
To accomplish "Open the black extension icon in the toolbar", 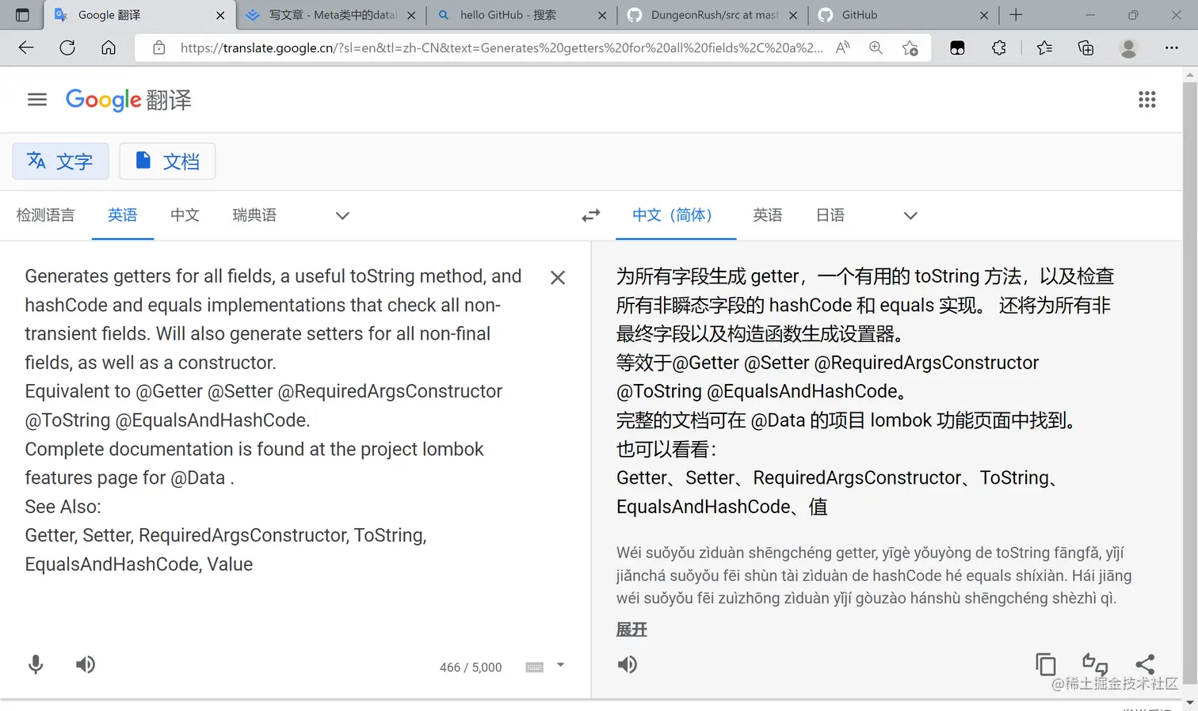I will click(x=957, y=48).
